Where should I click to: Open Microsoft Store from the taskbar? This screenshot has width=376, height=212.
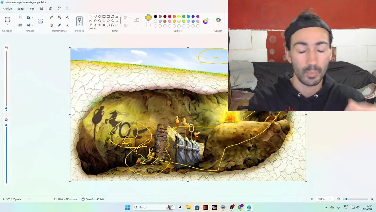pos(197,207)
